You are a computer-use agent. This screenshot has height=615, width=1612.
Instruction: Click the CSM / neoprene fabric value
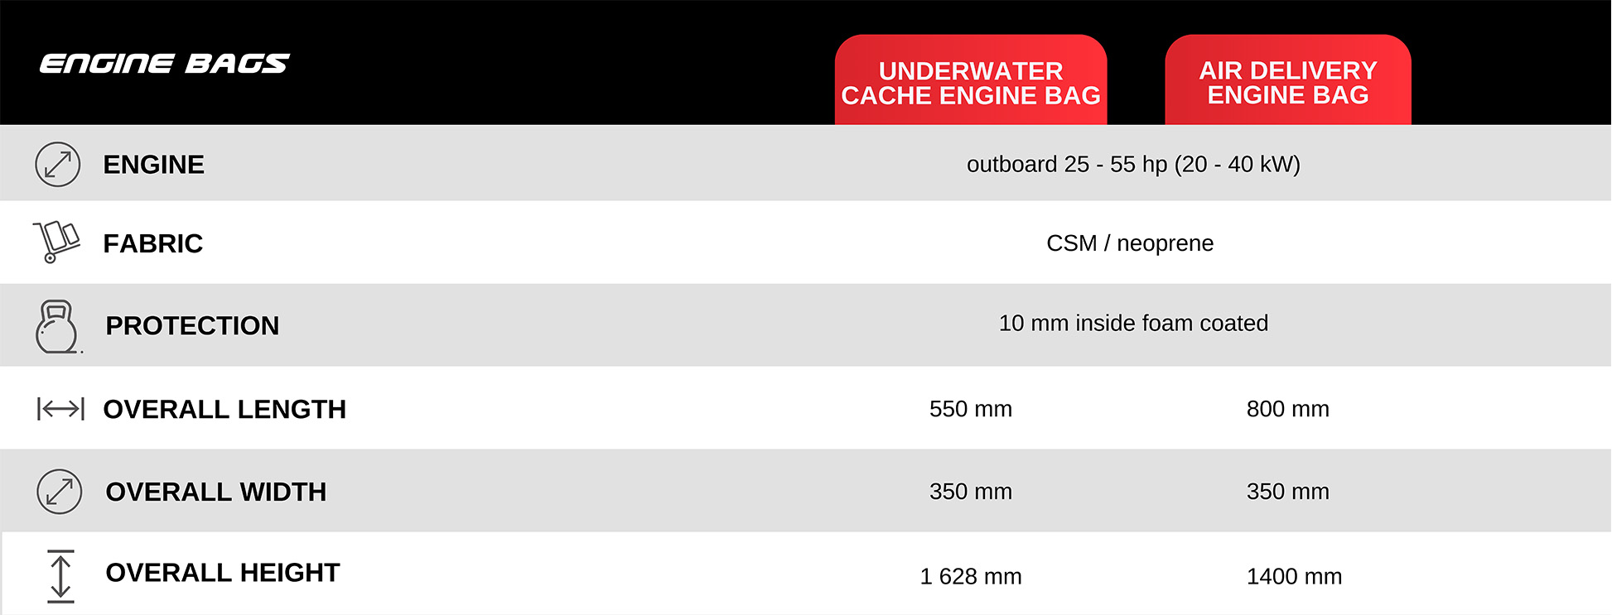click(x=1130, y=243)
